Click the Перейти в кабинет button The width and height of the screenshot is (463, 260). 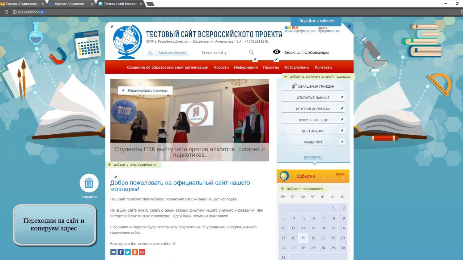(317, 21)
